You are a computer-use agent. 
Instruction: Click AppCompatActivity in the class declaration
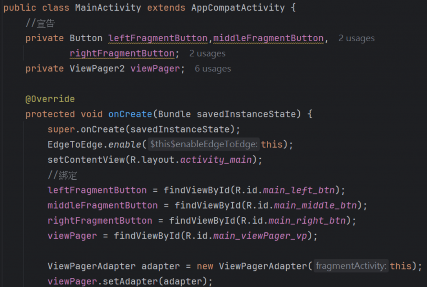[x=238, y=8]
